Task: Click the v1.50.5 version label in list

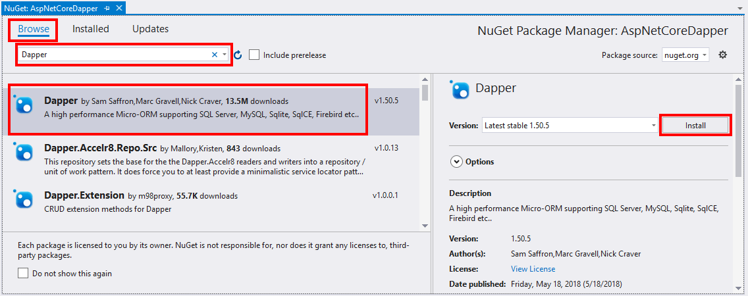Action: pos(387,101)
